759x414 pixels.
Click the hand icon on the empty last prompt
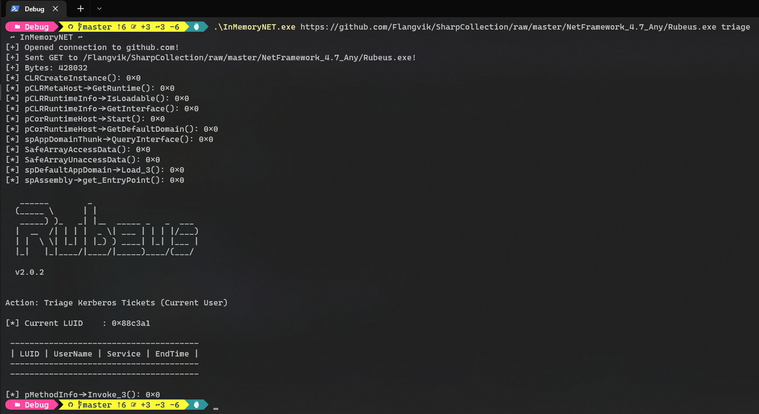[x=197, y=405]
